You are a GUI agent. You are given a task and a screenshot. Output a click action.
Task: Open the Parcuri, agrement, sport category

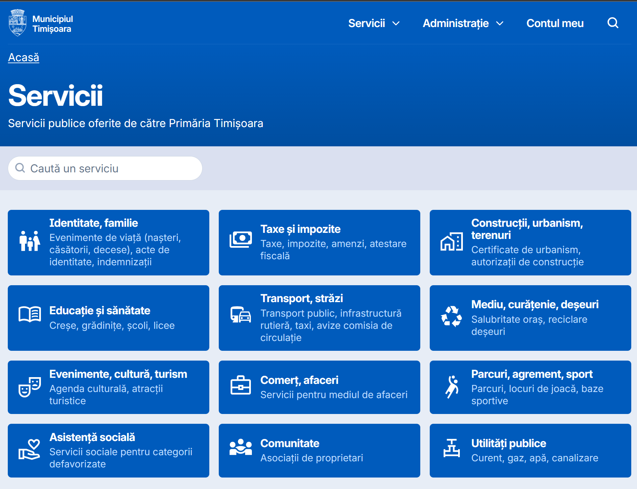pos(530,387)
